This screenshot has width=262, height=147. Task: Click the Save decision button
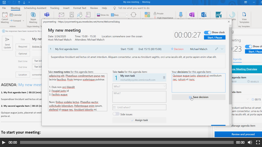199,97
